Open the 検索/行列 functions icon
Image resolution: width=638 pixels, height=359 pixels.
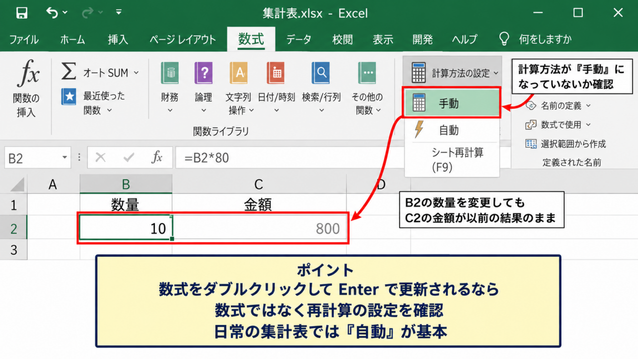pyautogui.click(x=320, y=73)
